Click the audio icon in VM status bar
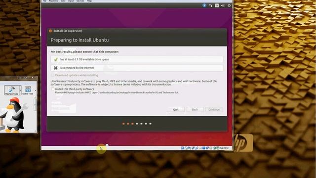This screenshot has width=316, height=178. [x=190, y=148]
